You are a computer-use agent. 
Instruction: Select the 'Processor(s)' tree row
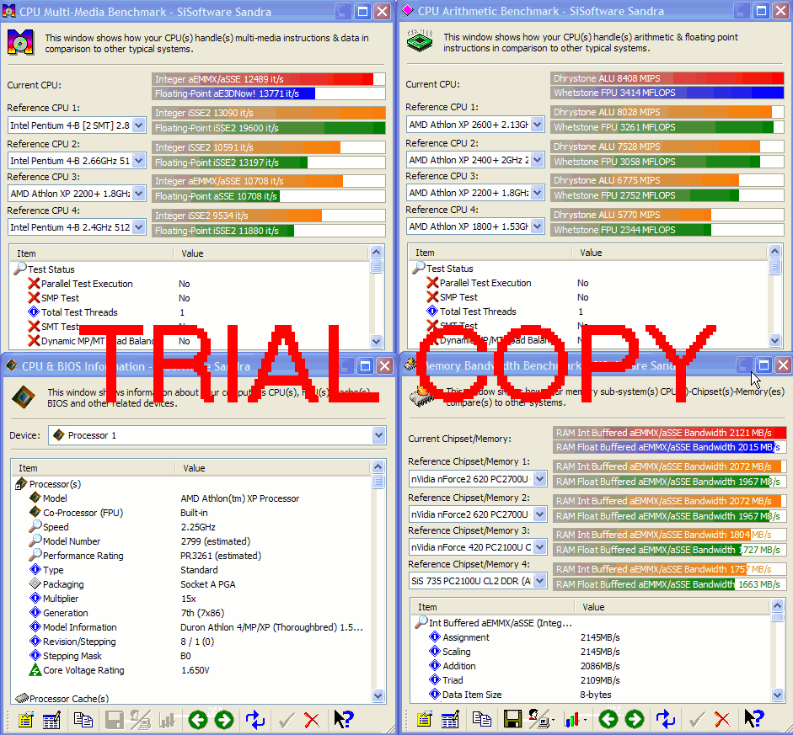click(191, 484)
